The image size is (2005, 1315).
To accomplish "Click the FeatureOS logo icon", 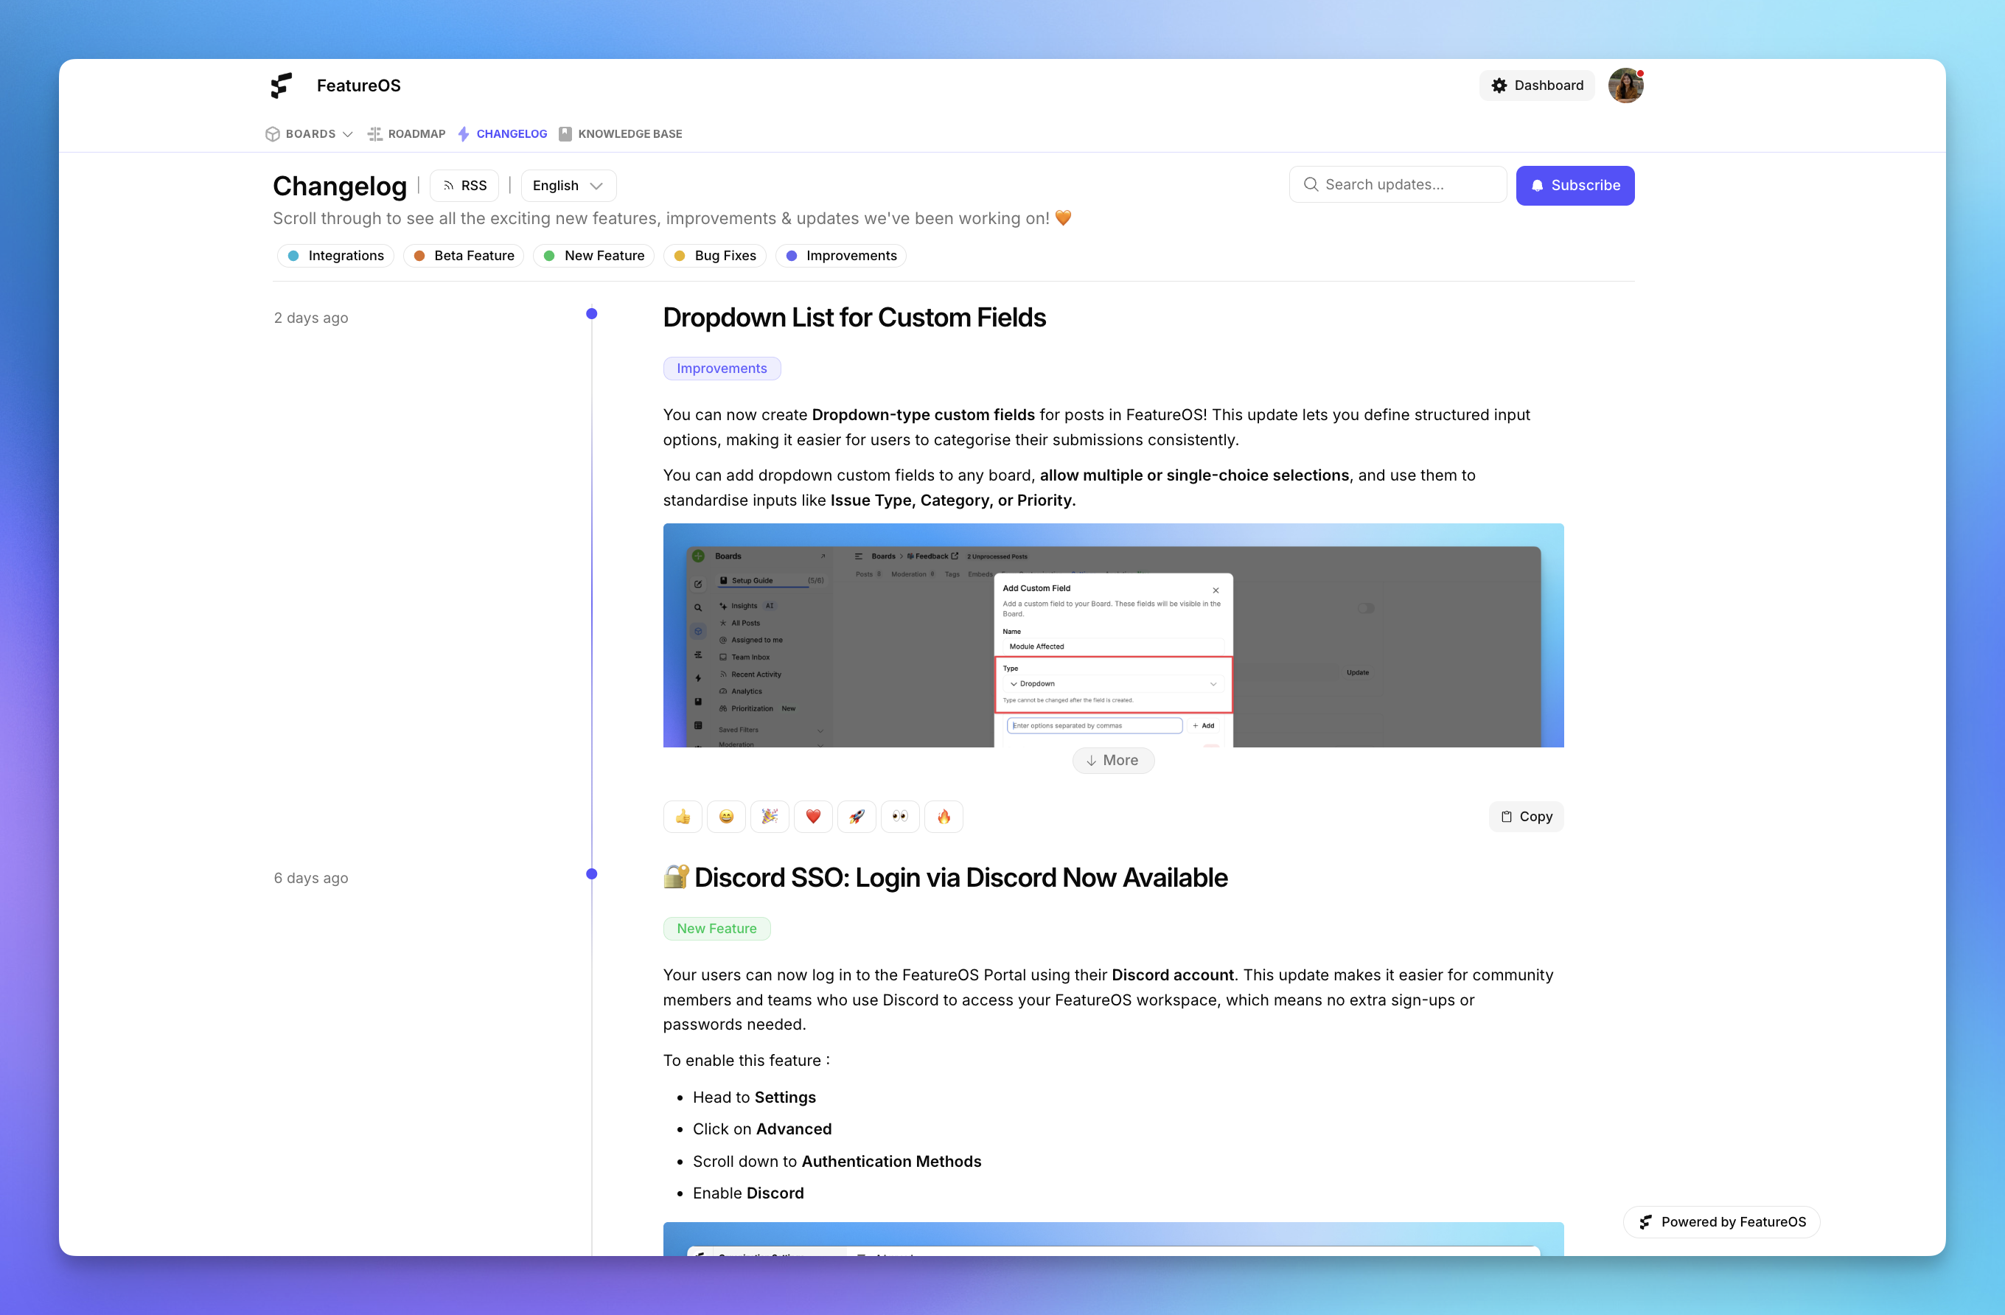I will 282,85.
